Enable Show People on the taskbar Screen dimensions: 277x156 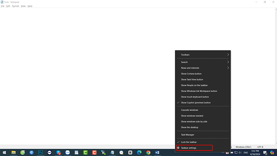coord(203,85)
